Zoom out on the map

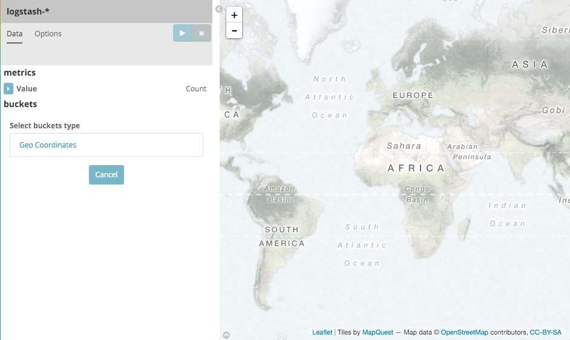234,30
